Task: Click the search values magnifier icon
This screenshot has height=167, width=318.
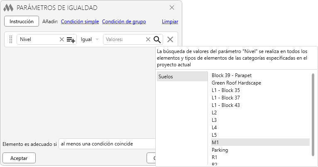Action: [x=157, y=39]
